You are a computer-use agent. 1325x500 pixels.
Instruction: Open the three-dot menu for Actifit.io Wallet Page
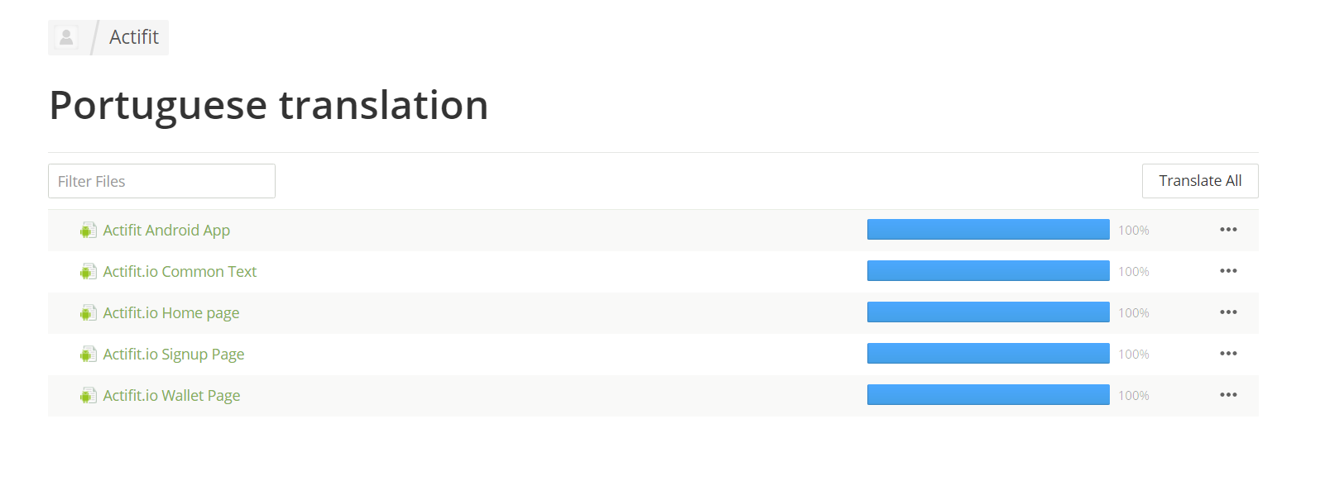point(1228,395)
